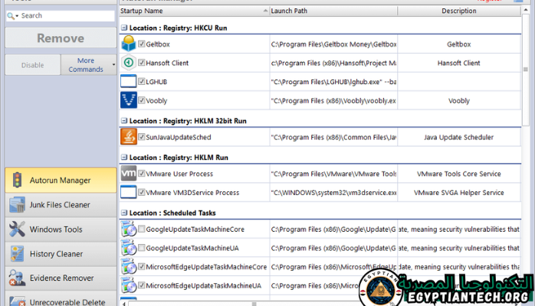Switch to History Cleaner
This screenshot has width=535, height=306.
[x=61, y=253]
